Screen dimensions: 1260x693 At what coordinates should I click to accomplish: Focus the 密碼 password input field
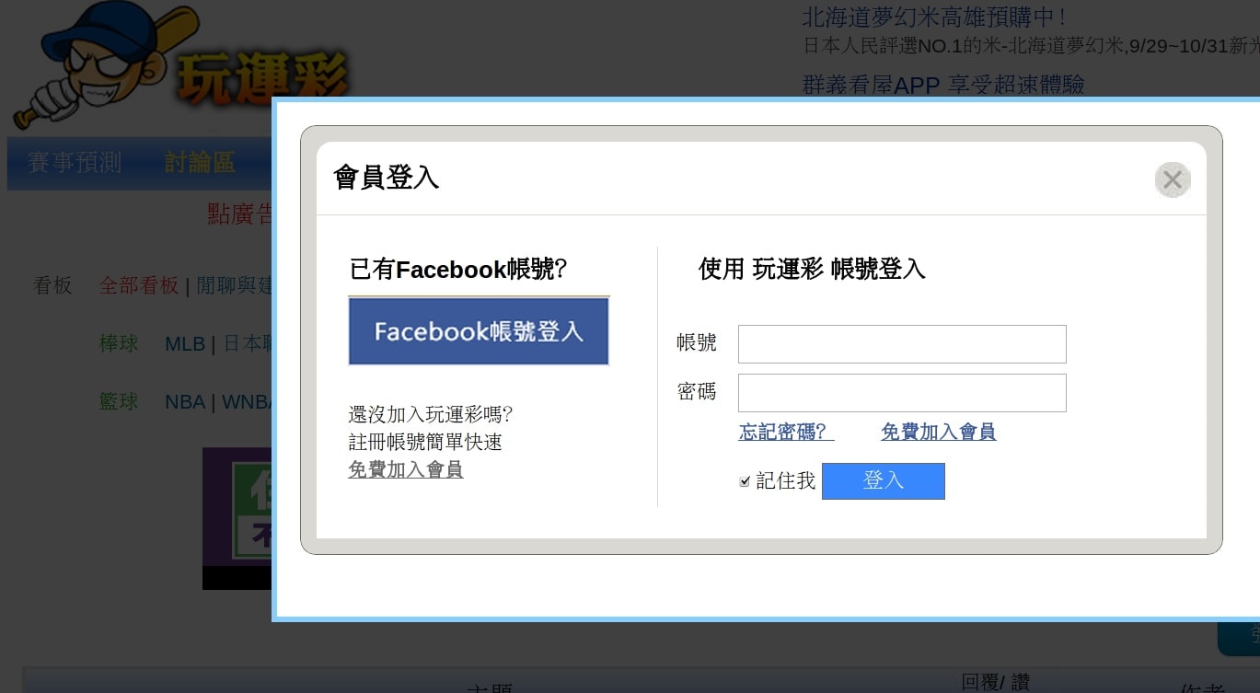coord(902,393)
